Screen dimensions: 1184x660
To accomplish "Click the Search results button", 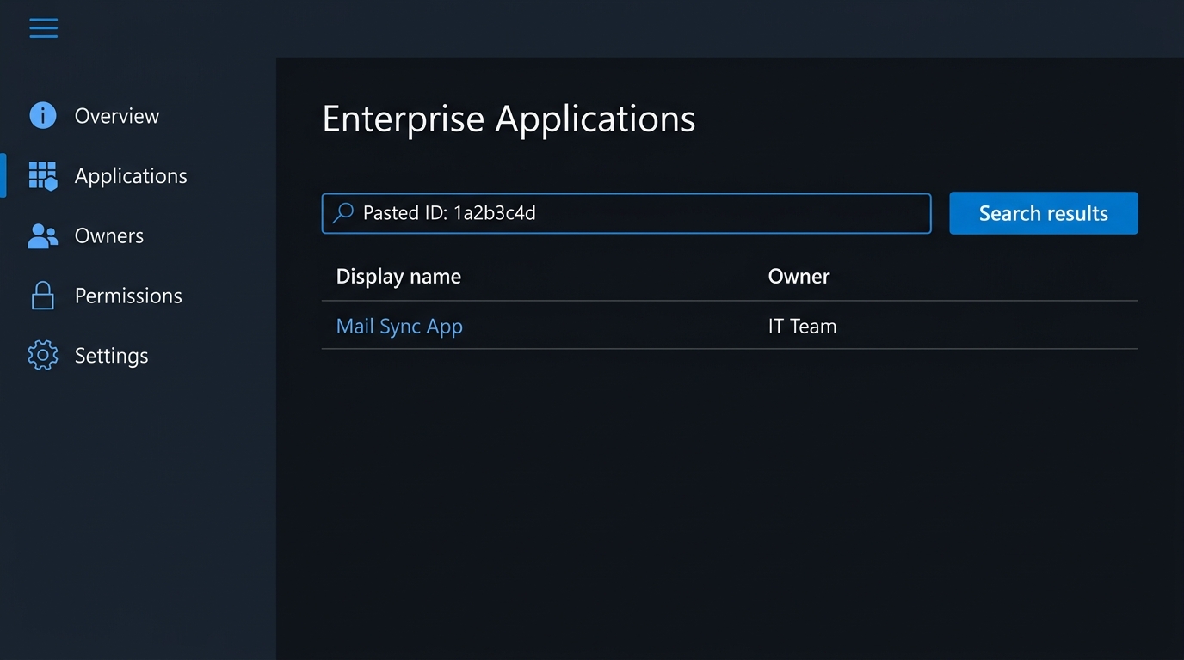I will click(x=1044, y=213).
